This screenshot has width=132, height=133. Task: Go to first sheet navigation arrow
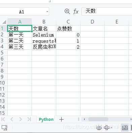point(3,119)
